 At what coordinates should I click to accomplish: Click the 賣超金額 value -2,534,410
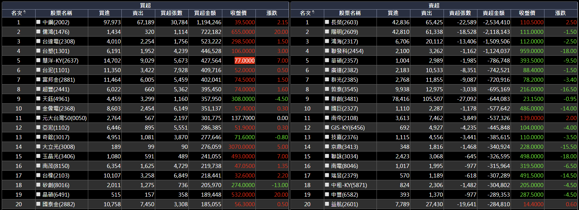click(496, 22)
